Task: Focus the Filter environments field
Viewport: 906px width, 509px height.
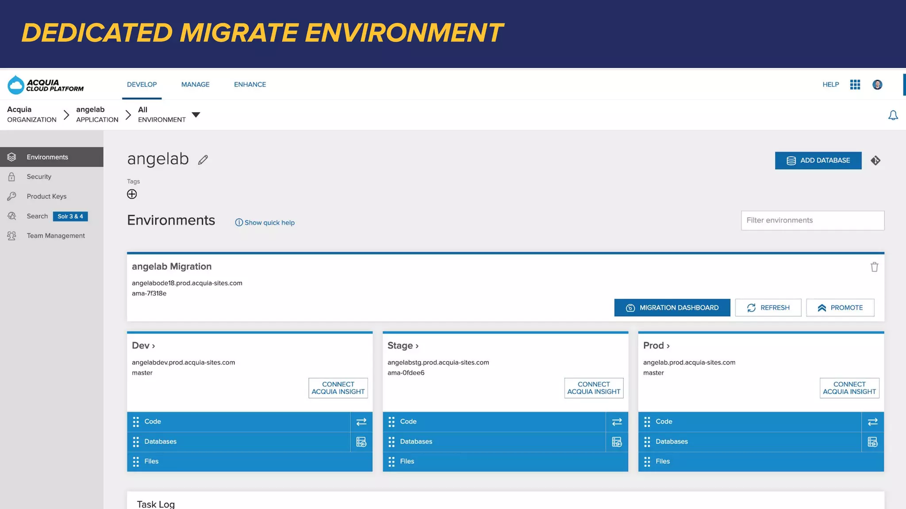Action: pos(813,220)
